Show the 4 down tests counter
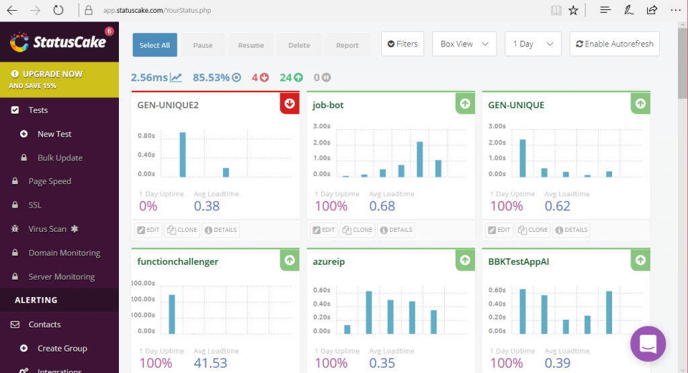Screen dimensions: 688x373 pyautogui.click(x=260, y=78)
